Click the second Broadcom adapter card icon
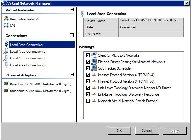Screen dimensions: 191x140 [6, 90]
